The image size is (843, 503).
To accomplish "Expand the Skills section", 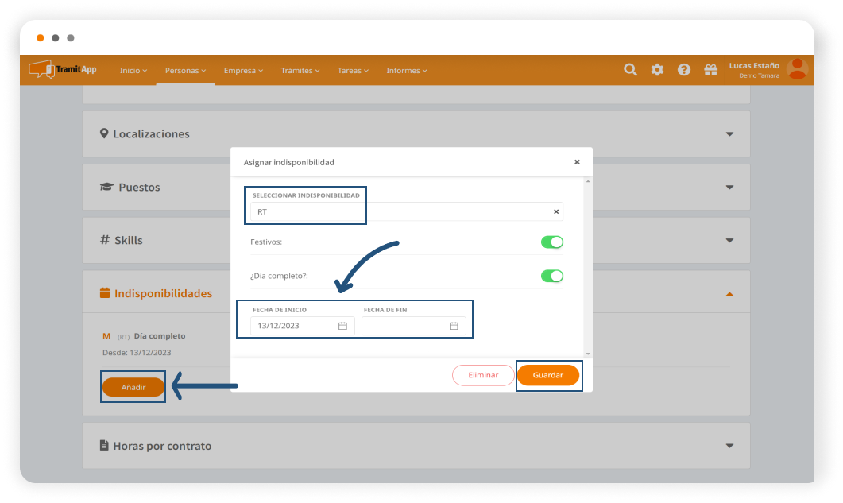I will (x=729, y=241).
